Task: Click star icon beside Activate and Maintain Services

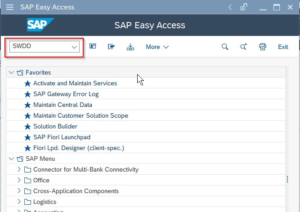Action: 27,83
